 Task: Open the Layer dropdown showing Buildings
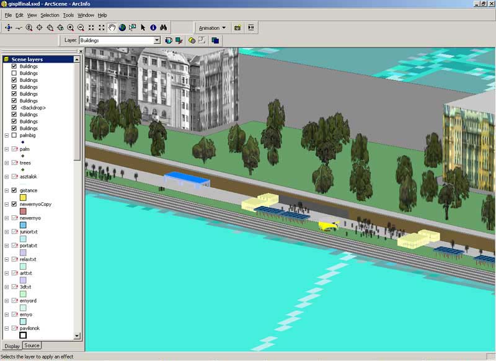pyautogui.click(x=157, y=40)
